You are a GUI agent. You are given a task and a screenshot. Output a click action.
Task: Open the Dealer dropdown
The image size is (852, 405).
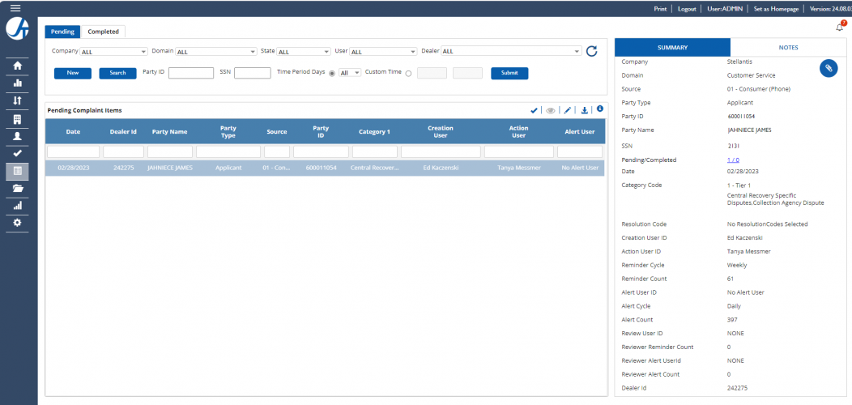click(511, 52)
